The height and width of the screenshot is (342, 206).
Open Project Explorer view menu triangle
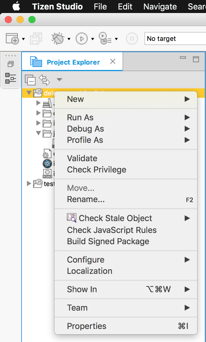tap(59, 80)
